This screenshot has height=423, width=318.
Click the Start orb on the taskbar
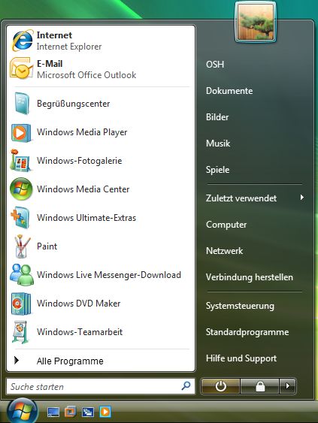point(22,411)
